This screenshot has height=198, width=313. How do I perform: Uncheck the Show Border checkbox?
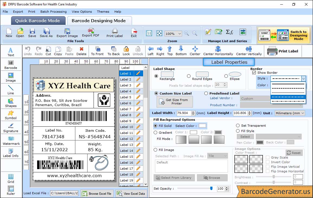(254, 72)
